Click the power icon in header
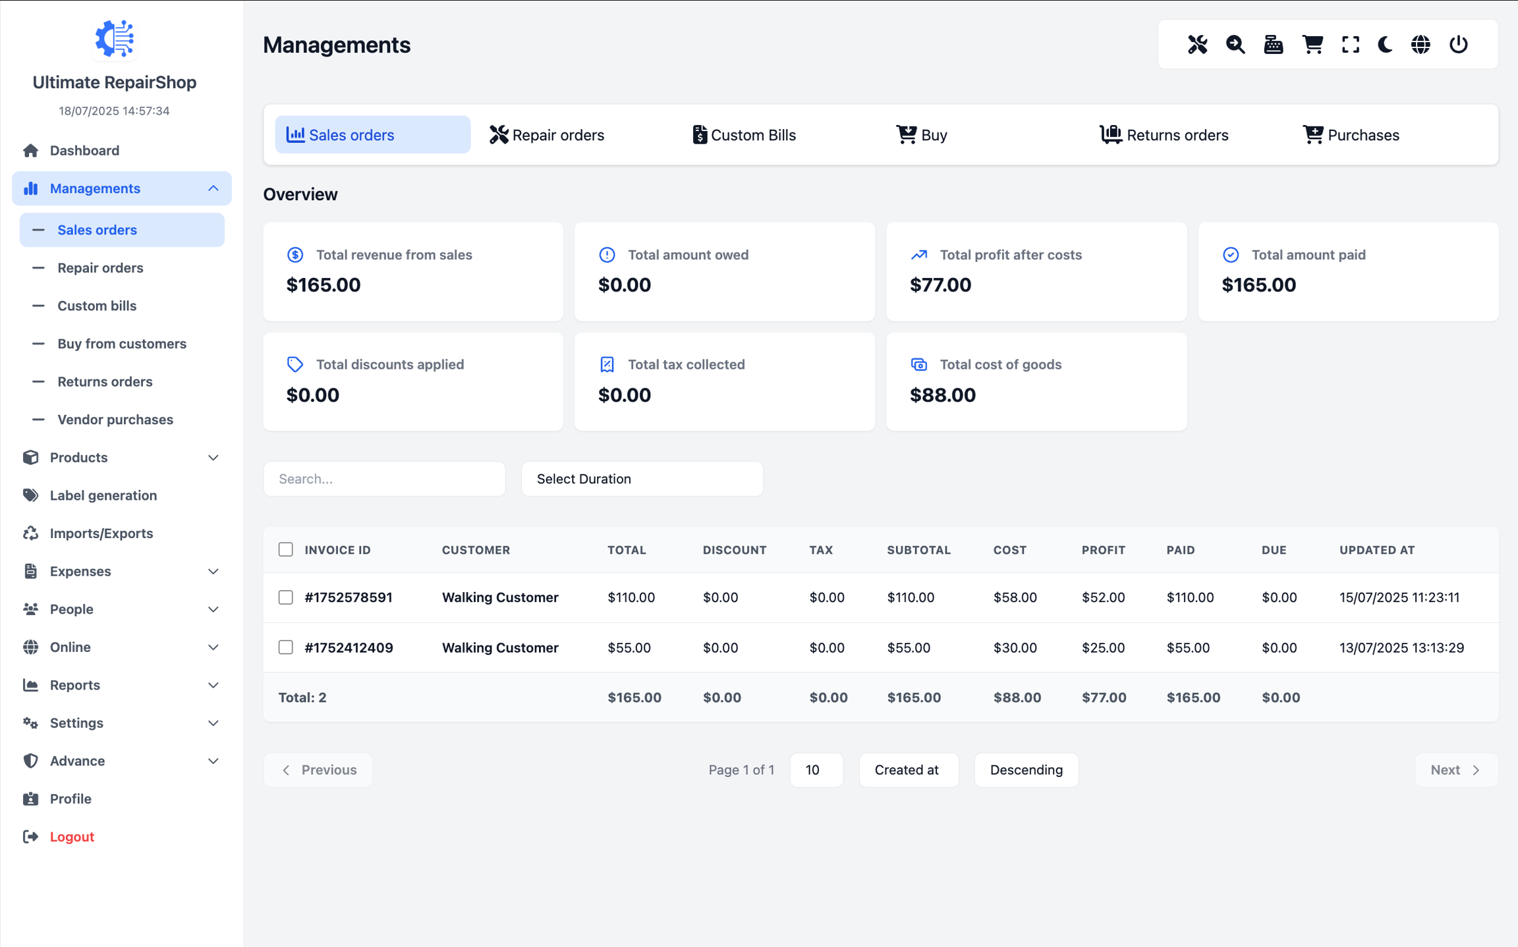1518x947 pixels. click(1458, 45)
